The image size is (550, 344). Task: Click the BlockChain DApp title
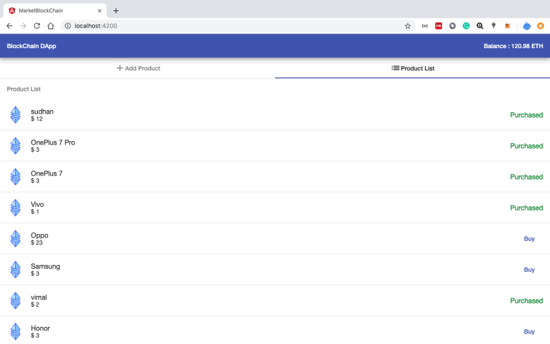[x=32, y=46]
